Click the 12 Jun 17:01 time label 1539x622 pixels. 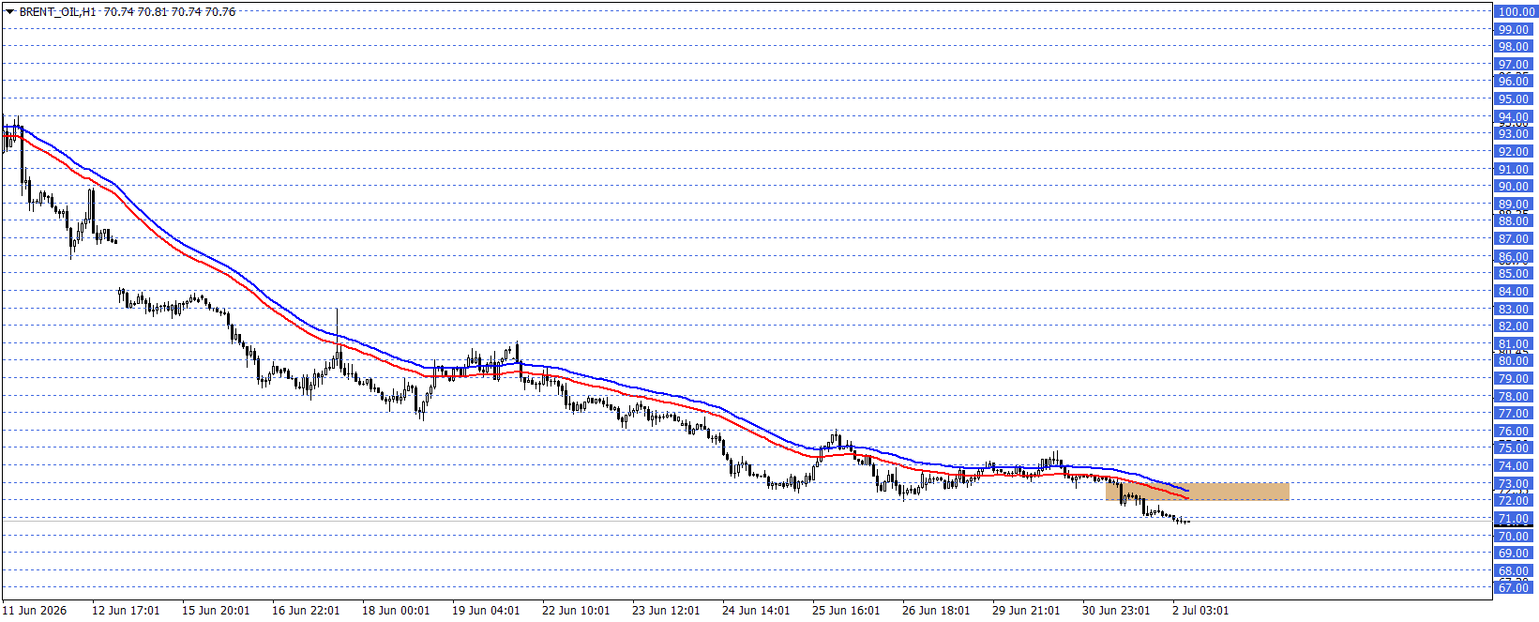coord(126,611)
